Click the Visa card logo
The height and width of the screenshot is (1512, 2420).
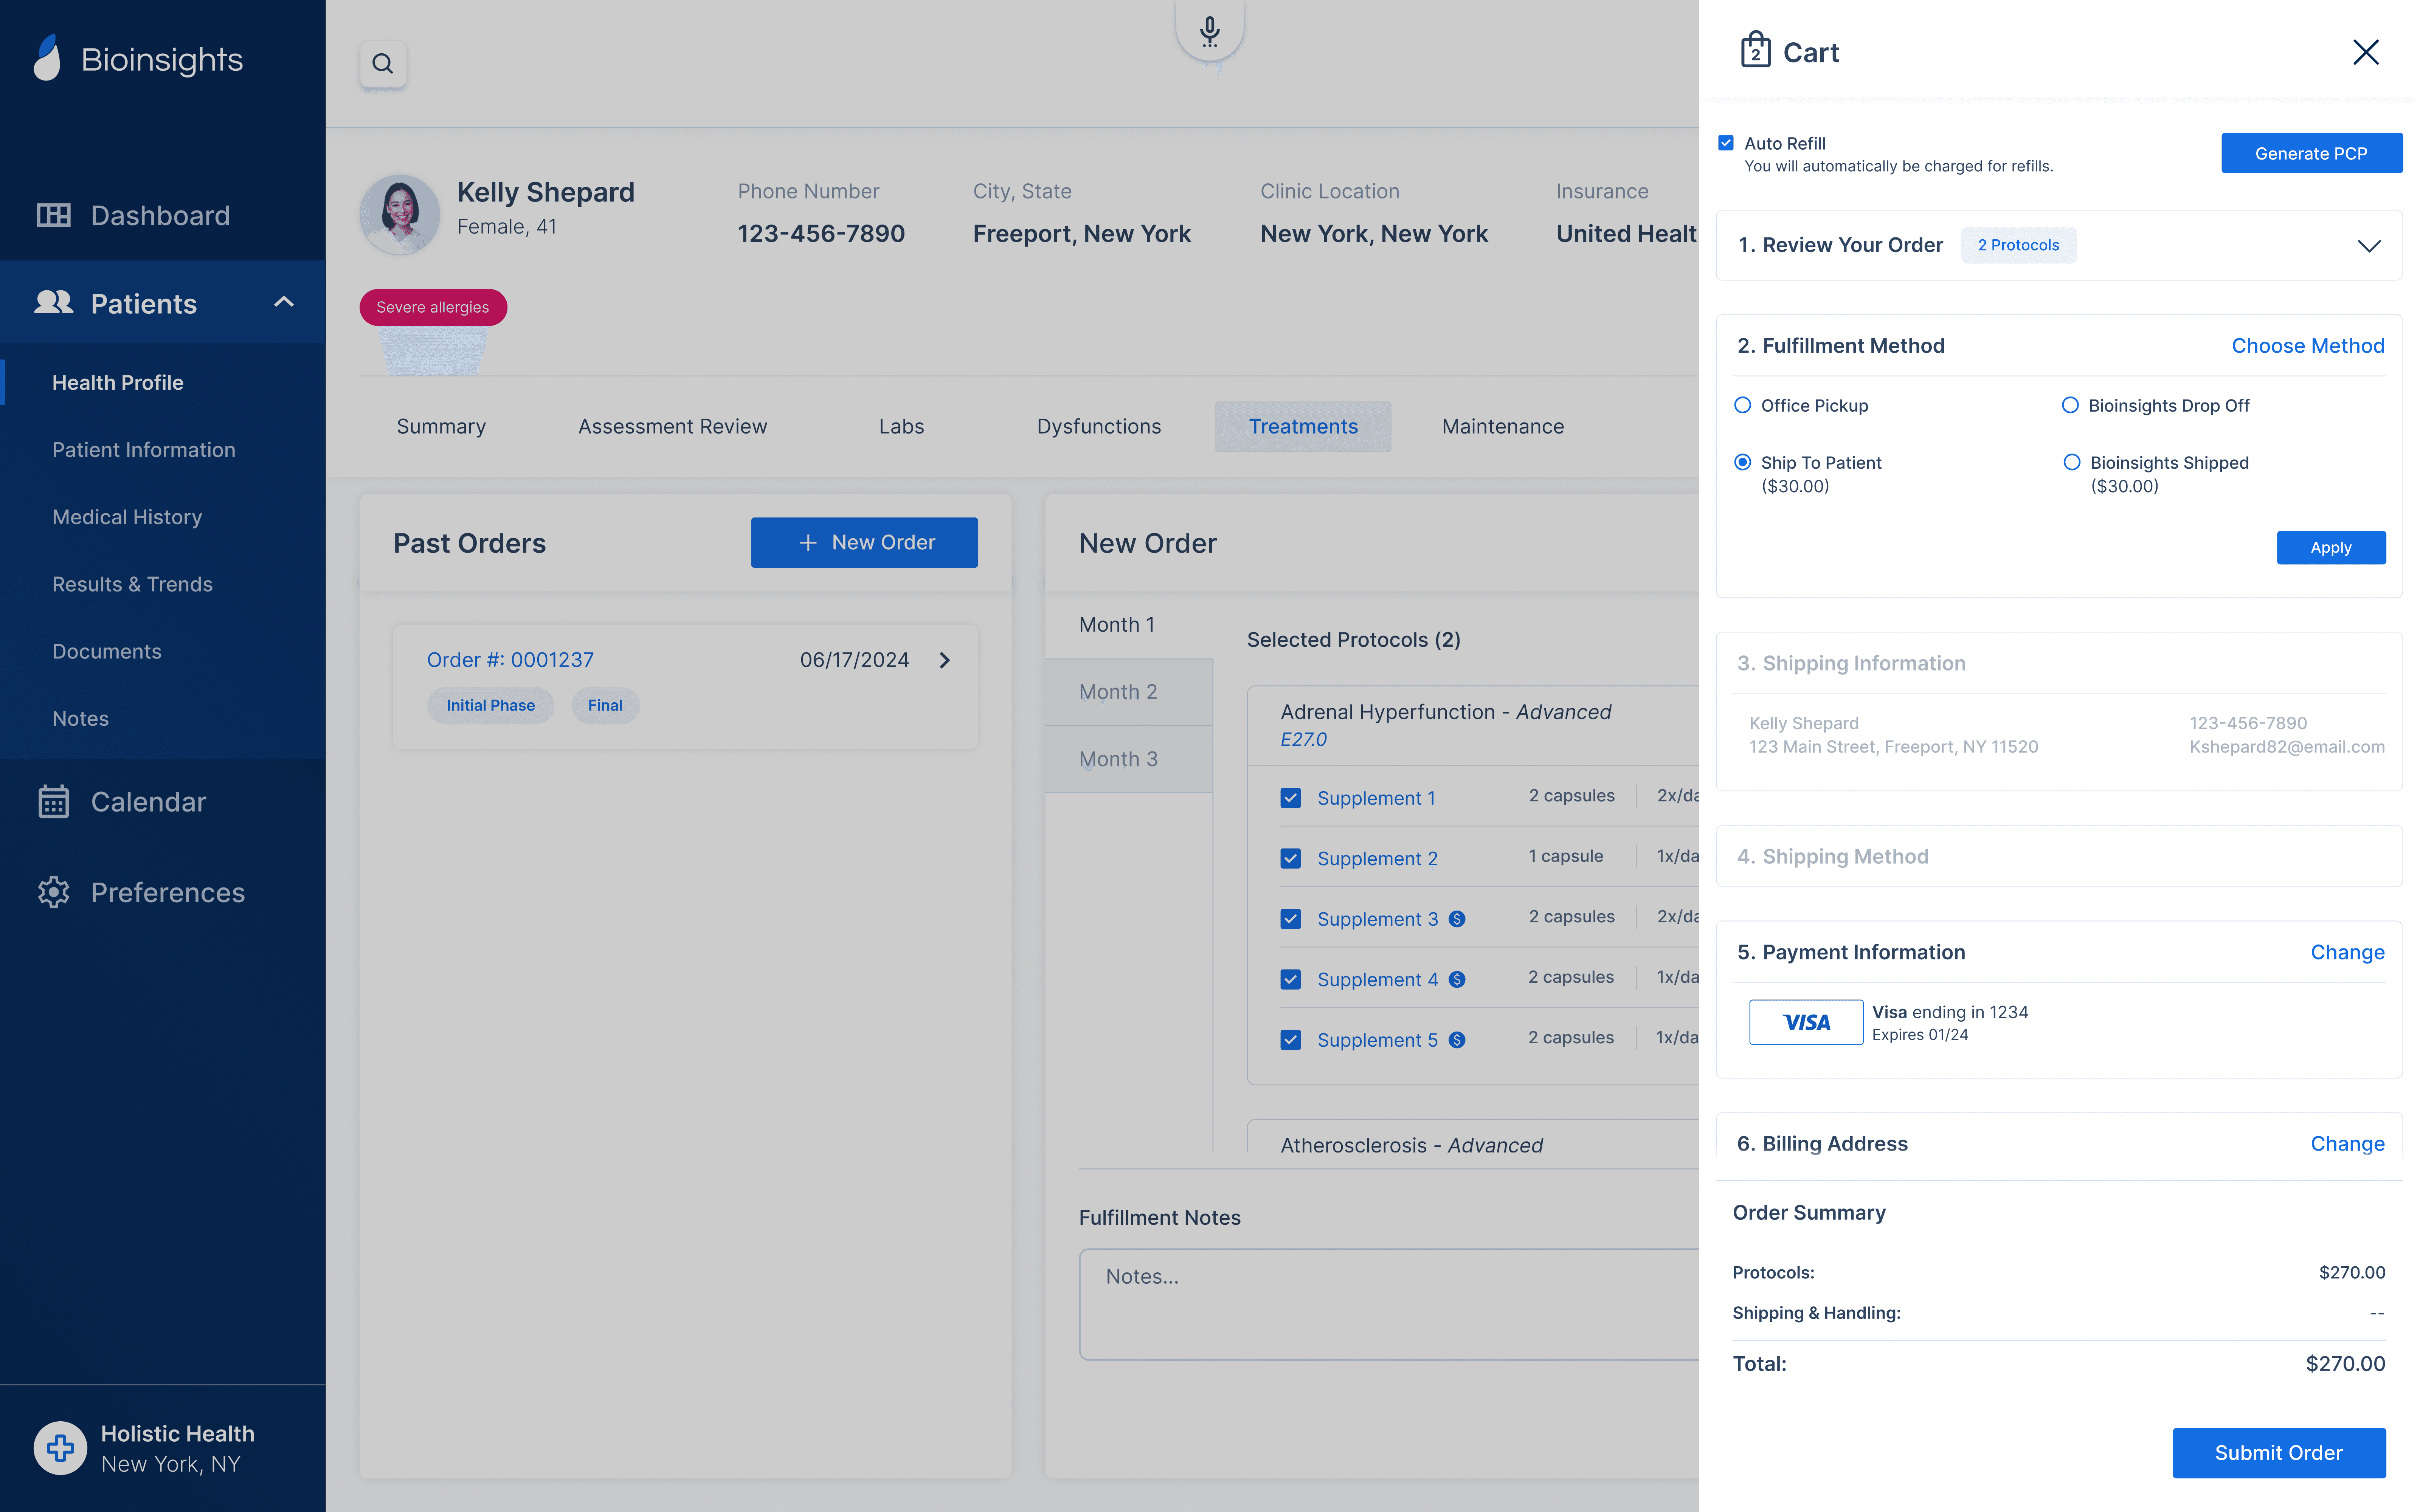tap(1806, 1022)
